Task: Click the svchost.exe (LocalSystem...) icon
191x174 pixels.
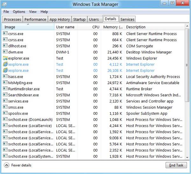Action: click(5, 156)
